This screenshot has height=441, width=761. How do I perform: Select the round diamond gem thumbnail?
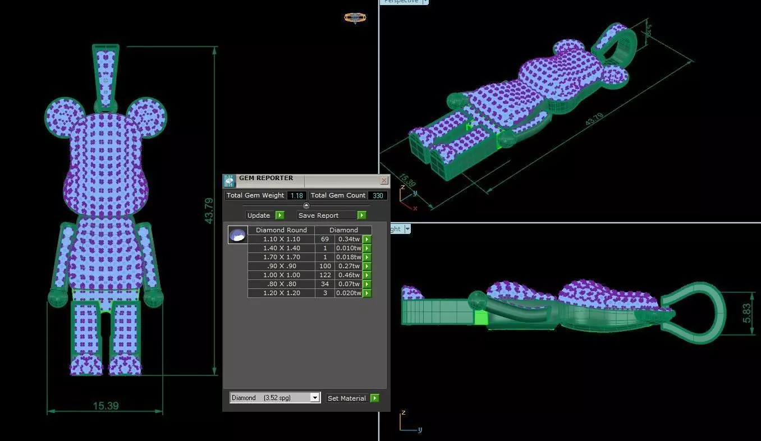[237, 235]
